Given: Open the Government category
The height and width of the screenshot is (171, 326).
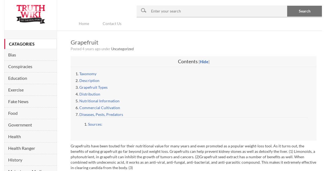Looking at the screenshot, I should (x=30, y=125).
